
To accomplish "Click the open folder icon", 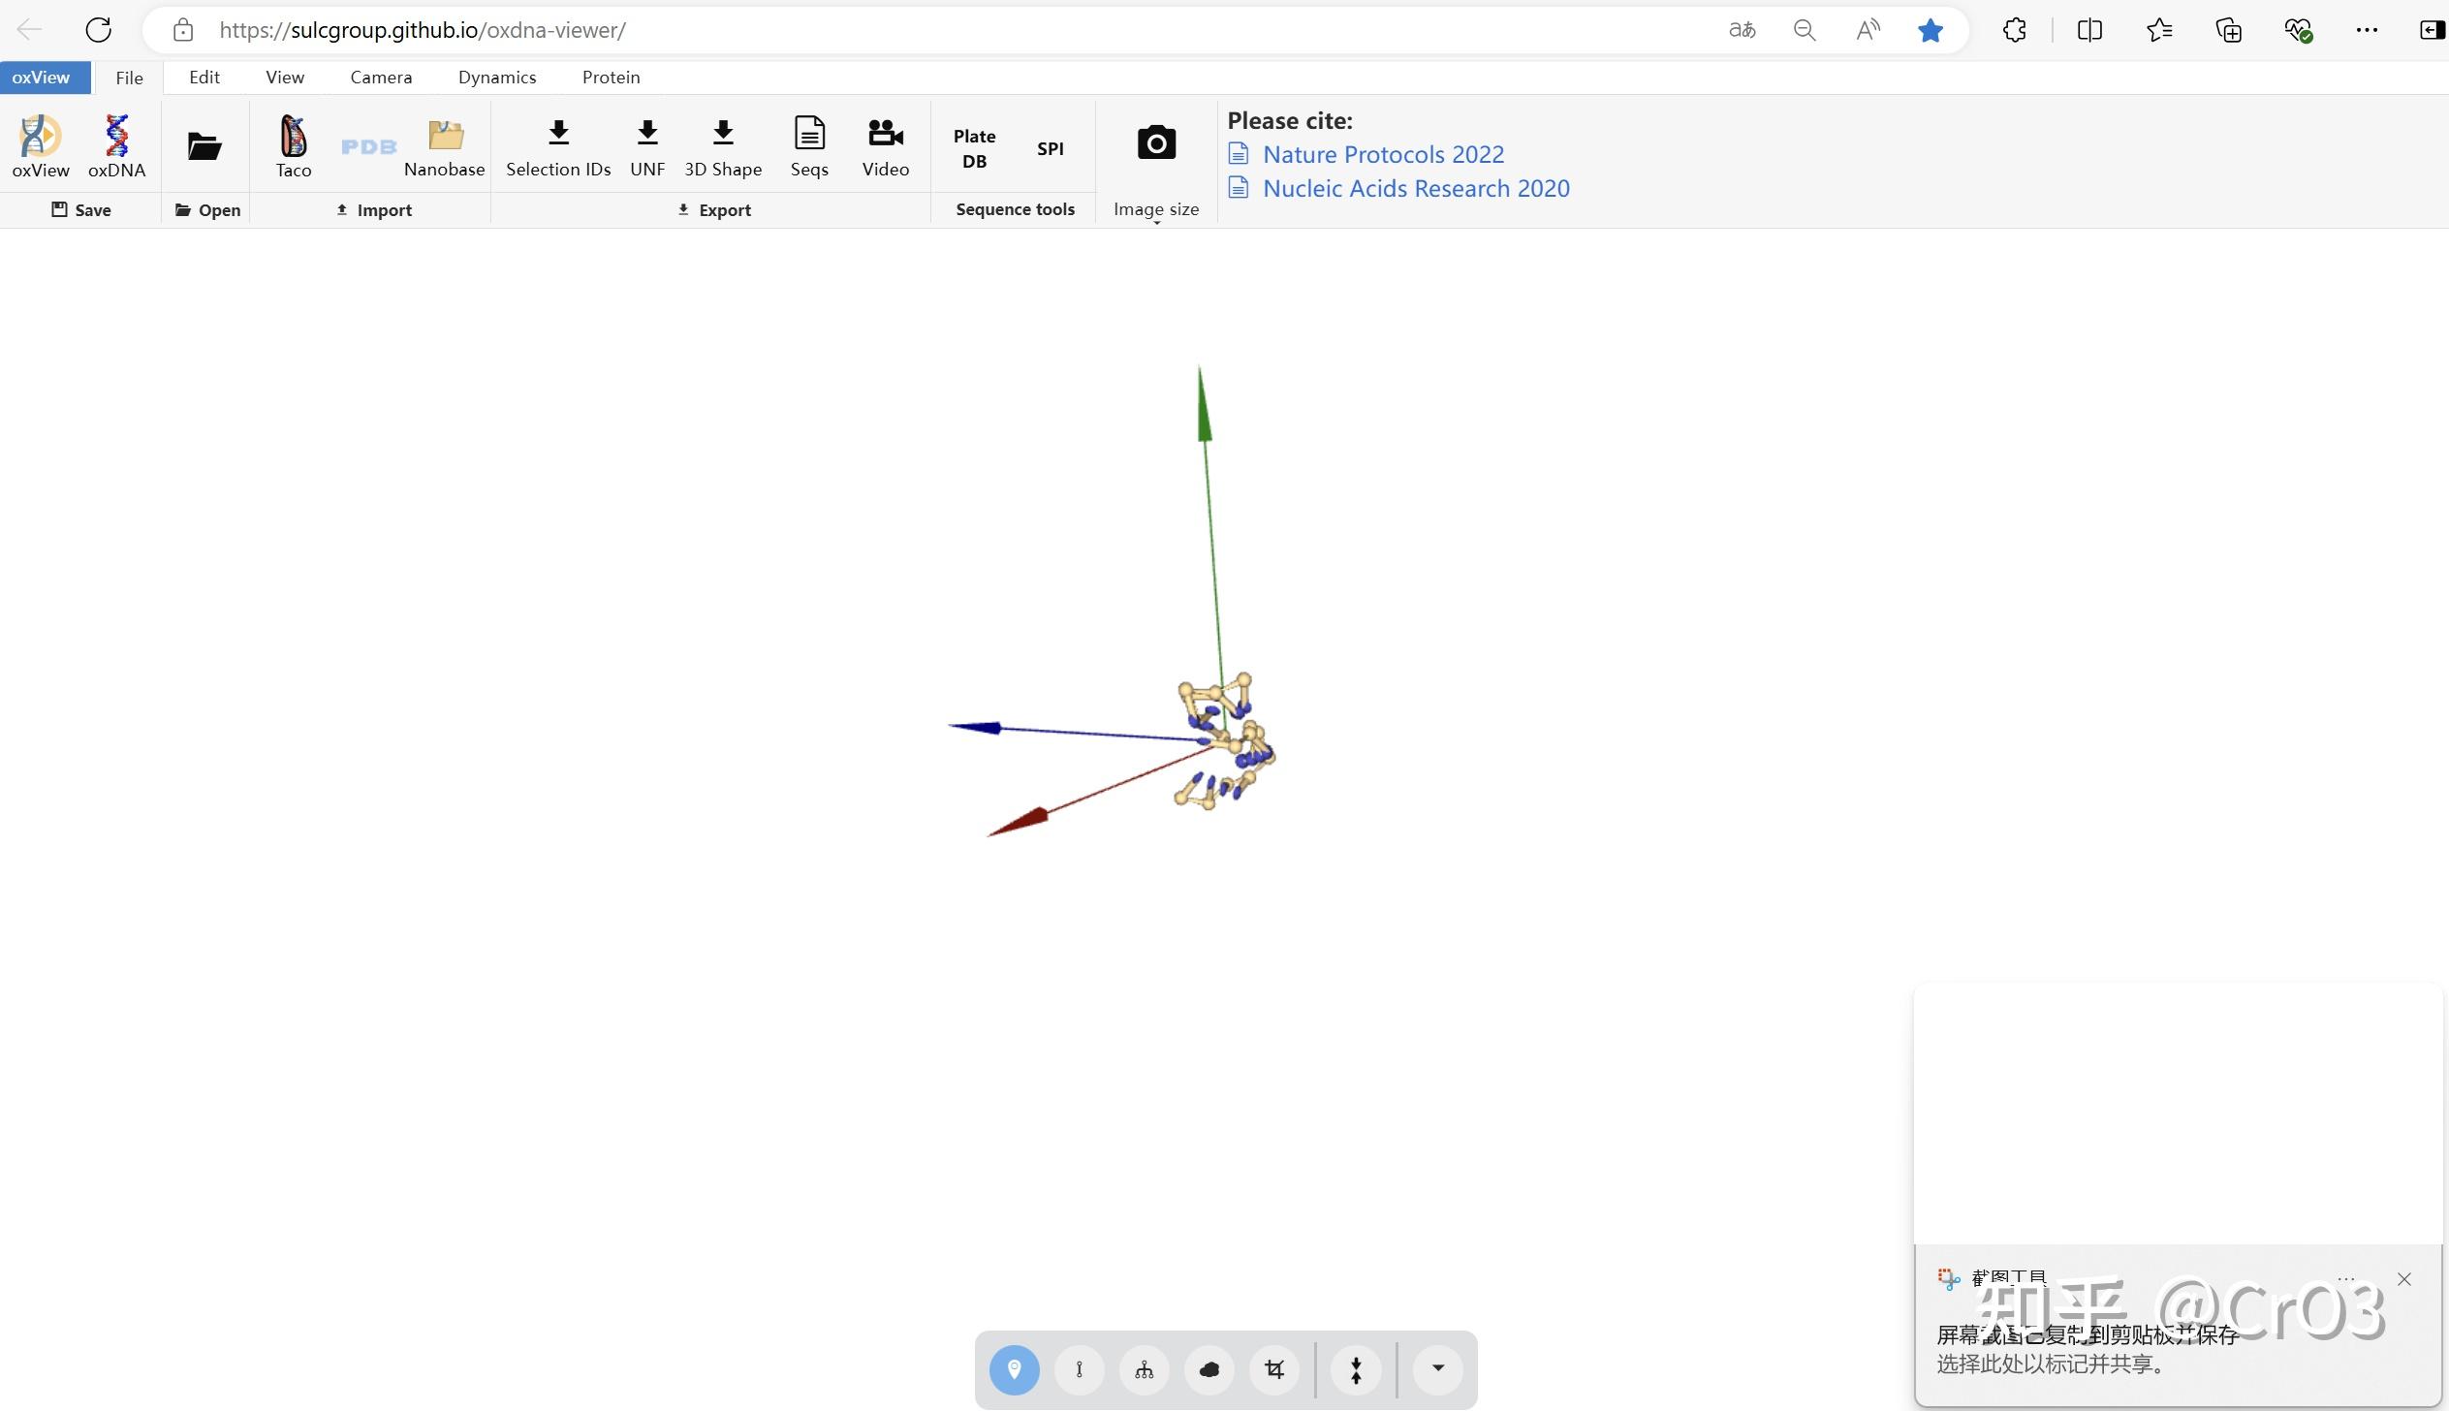I will pos(204,146).
